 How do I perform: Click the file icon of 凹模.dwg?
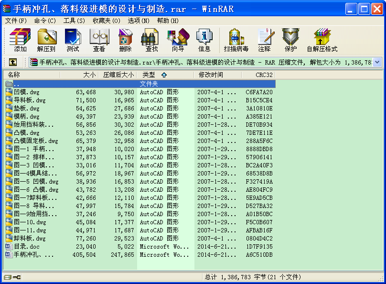(x=9, y=92)
